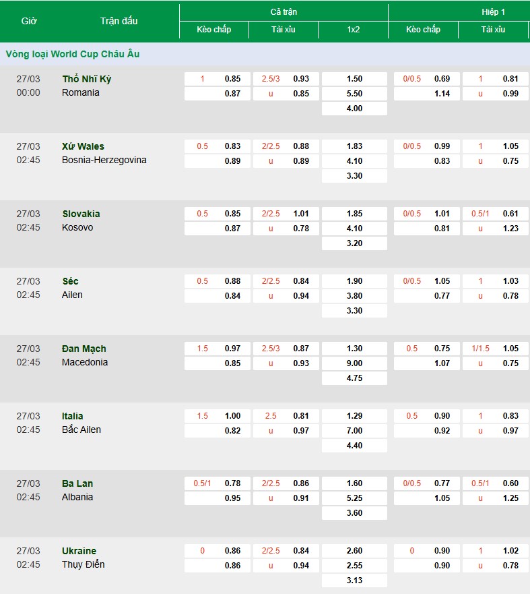The height and width of the screenshot is (594, 530).
Task: Click the Bosnia-Herzegovina team name
Action: tap(104, 160)
